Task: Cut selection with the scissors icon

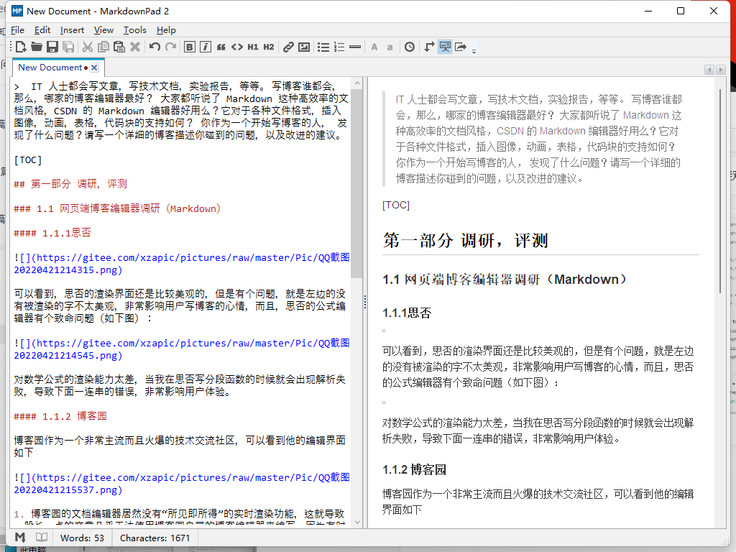Action: pos(87,47)
